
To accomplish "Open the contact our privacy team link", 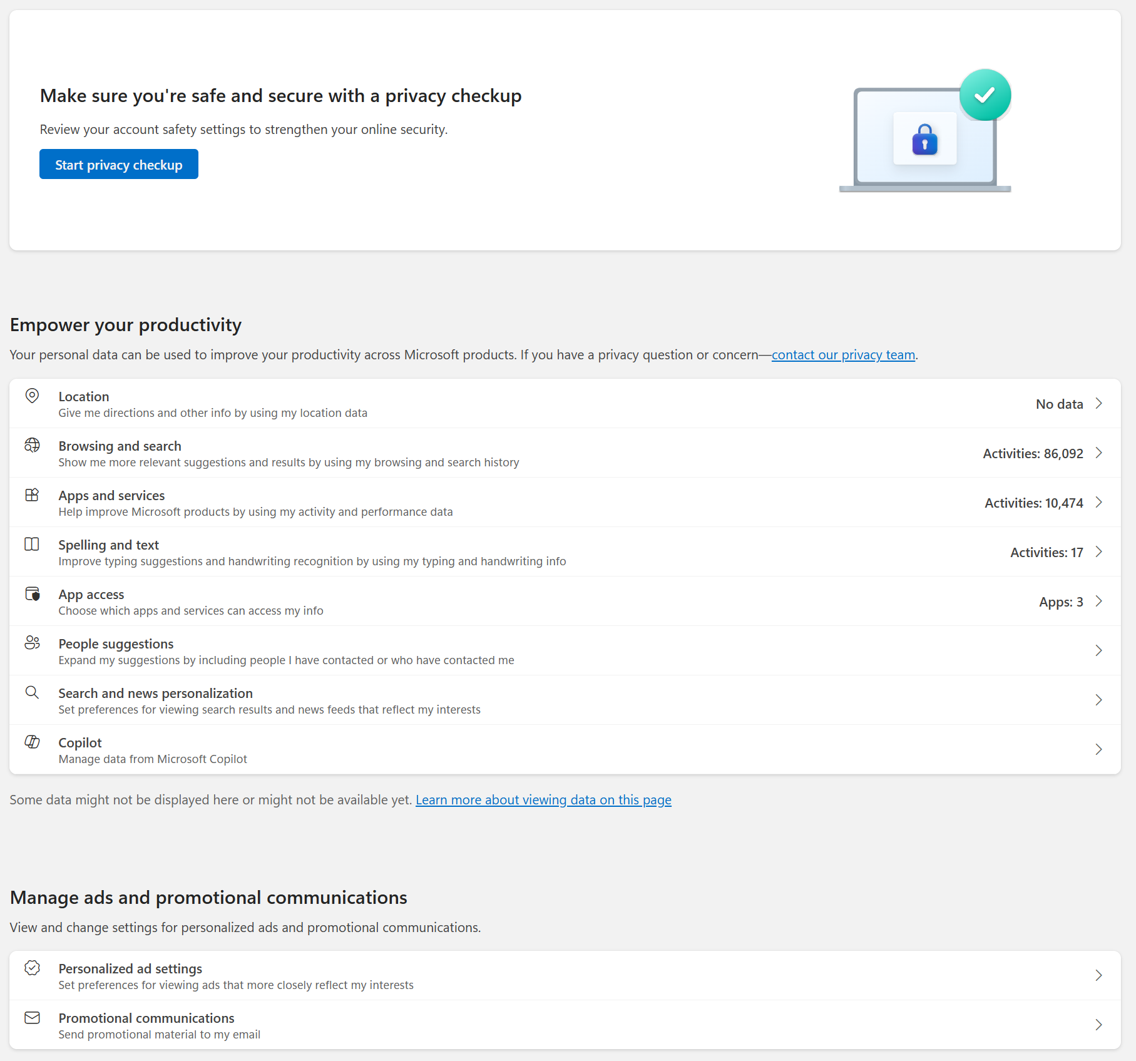I will [x=843, y=355].
